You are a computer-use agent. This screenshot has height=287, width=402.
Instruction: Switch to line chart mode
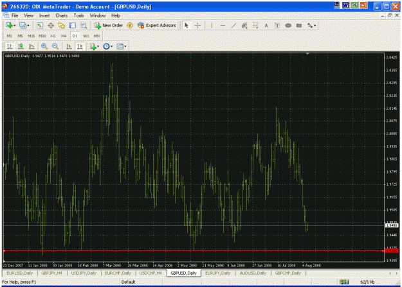click(x=32, y=46)
